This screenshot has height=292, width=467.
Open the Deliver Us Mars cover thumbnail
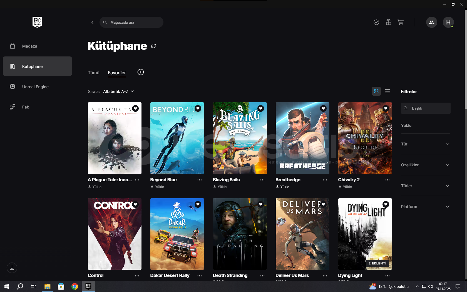pyautogui.click(x=302, y=234)
